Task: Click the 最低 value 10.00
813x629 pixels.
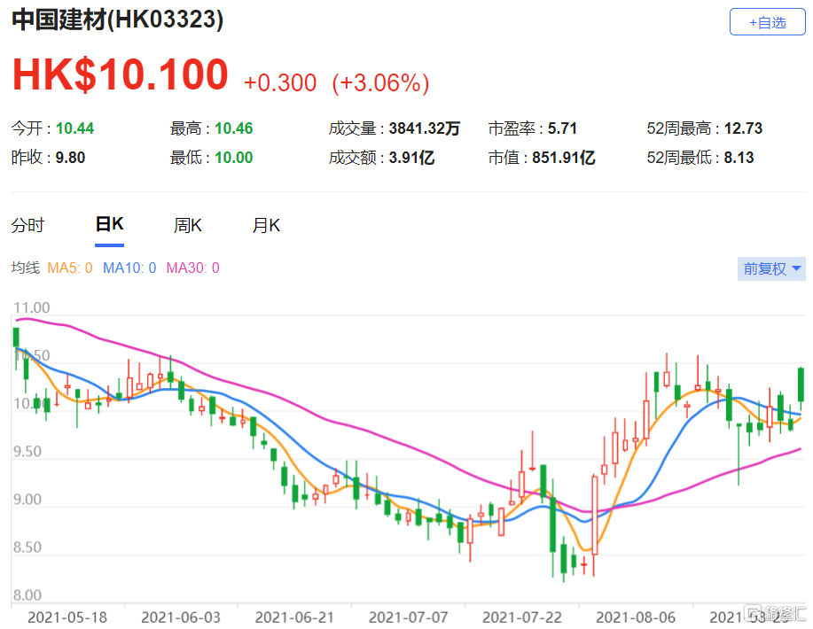Action: click(234, 158)
